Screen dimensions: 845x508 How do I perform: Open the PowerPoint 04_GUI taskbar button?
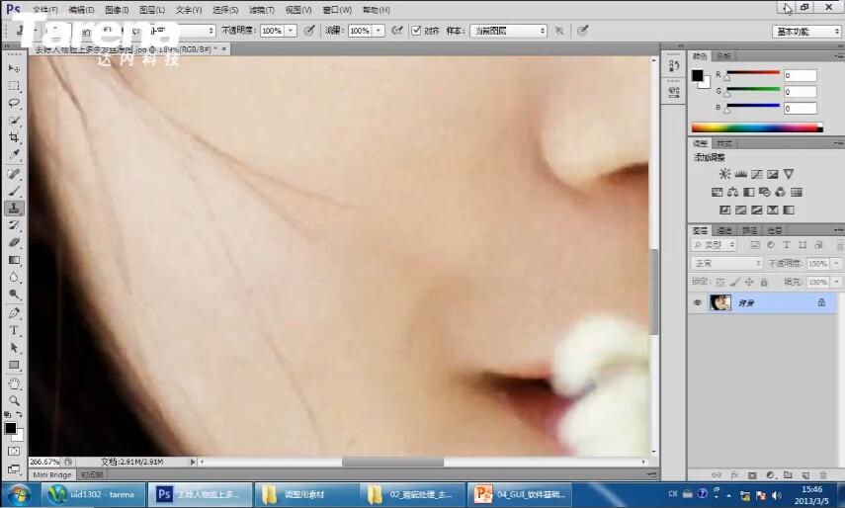point(520,494)
